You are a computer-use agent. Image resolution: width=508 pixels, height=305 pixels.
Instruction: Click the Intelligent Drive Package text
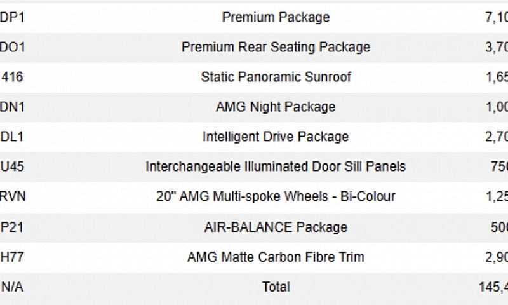[276, 137]
